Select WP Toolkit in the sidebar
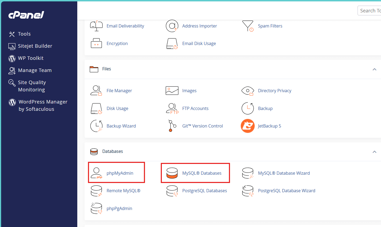Image resolution: width=381 pixels, height=227 pixels. 31,58
